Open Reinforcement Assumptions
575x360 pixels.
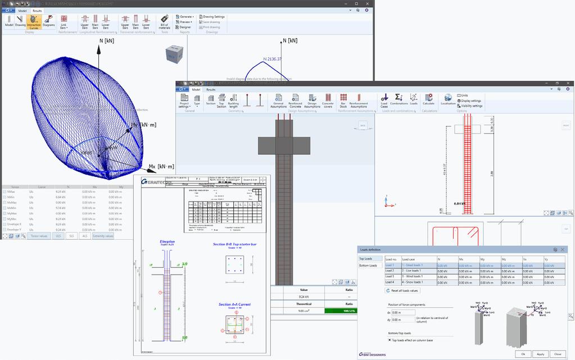click(359, 101)
